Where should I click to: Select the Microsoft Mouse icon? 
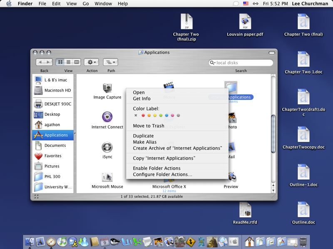click(107, 177)
